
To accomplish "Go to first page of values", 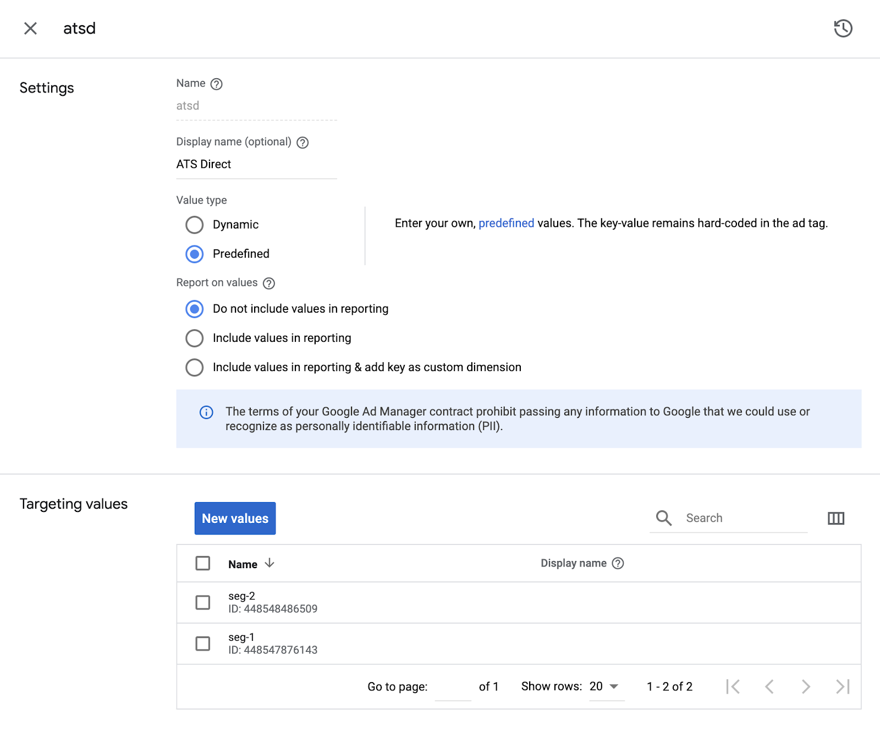I will coord(733,686).
